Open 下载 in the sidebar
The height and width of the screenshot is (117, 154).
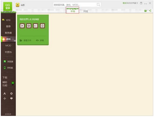click(x=5, y=77)
